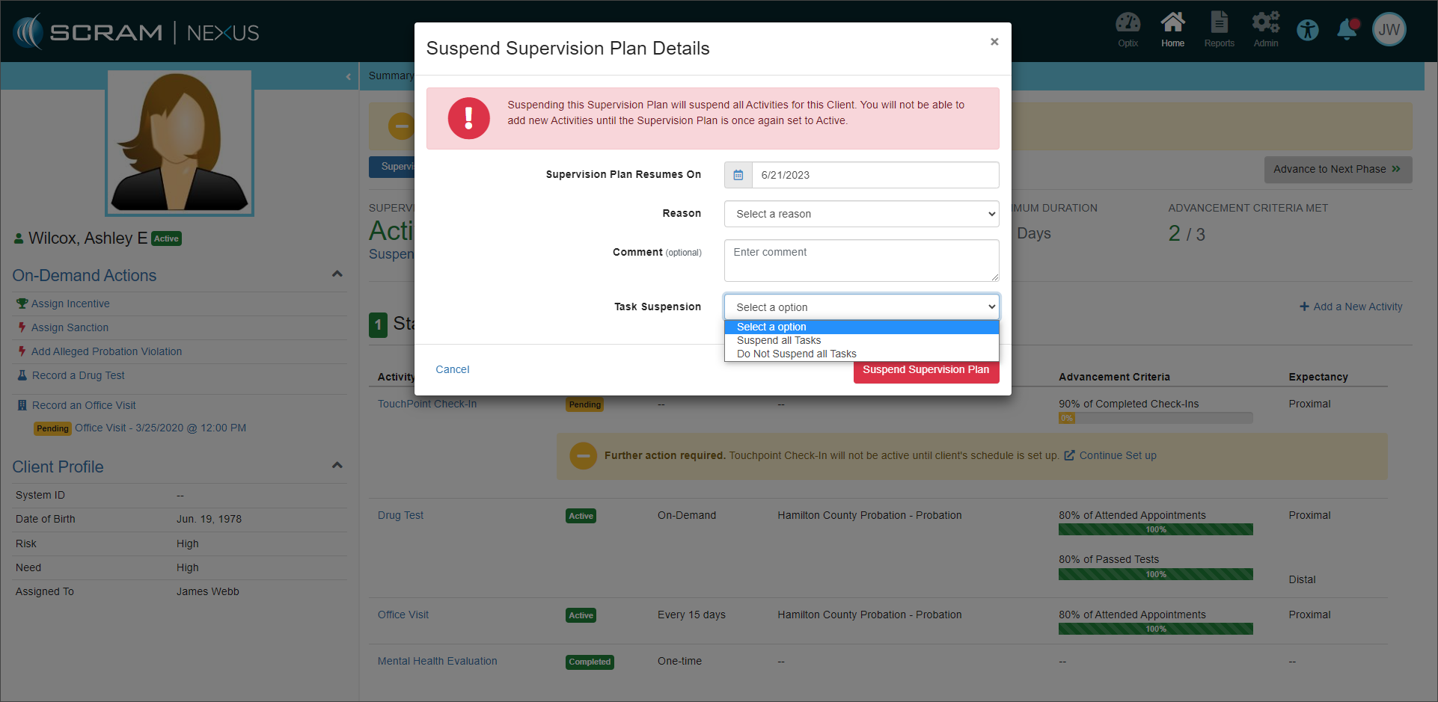This screenshot has width=1438, height=702.
Task: Go to Home via house icon
Action: 1172,30
